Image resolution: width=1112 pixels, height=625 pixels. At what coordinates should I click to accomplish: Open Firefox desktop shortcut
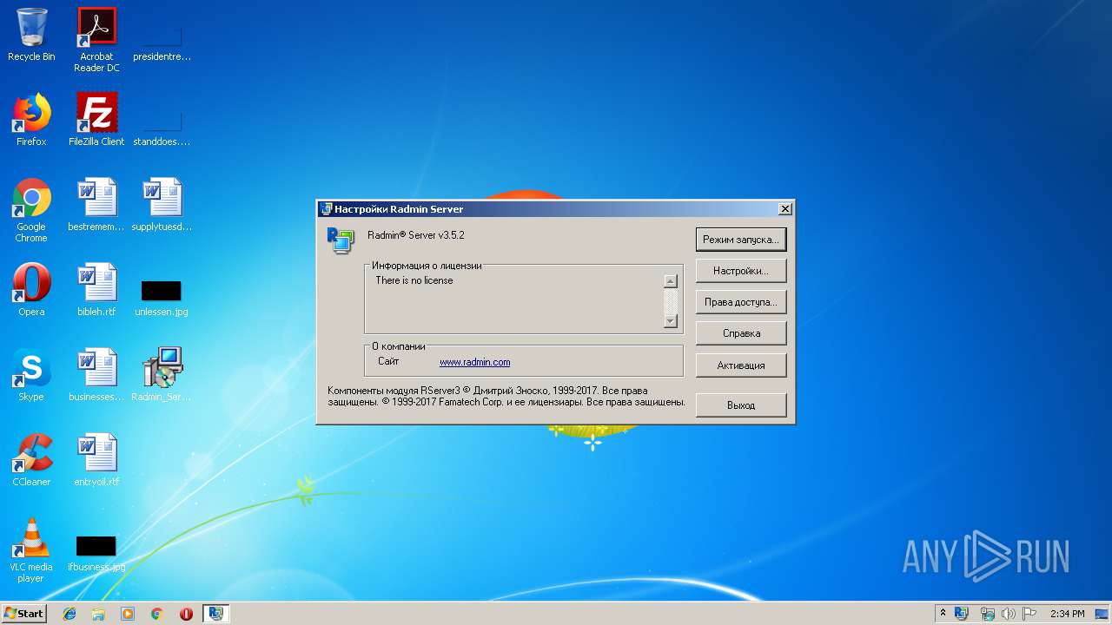pos(31,120)
